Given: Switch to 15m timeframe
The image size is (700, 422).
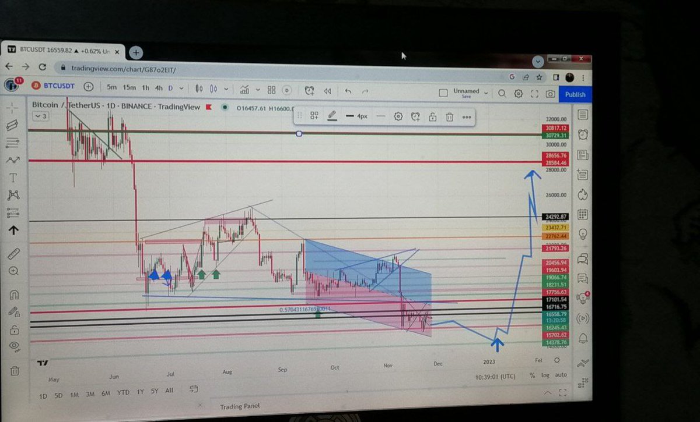Looking at the screenshot, I should pos(129,87).
